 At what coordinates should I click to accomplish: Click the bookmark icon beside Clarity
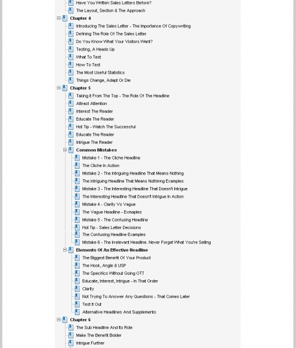click(77, 289)
